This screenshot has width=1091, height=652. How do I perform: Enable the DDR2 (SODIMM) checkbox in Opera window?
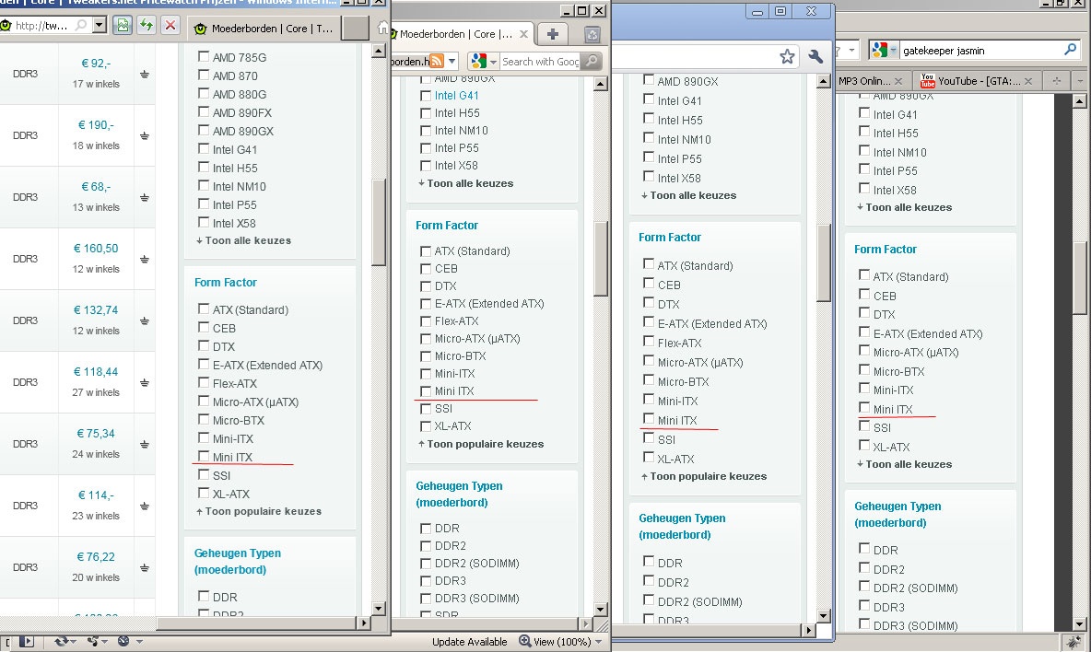tap(426, 564)
